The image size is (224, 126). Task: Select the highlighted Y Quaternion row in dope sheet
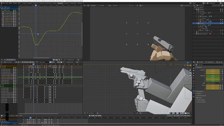coord(8,77)
